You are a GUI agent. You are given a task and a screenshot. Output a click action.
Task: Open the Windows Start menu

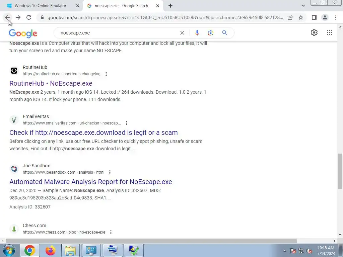pyautogui.click(x=8, y=250)
